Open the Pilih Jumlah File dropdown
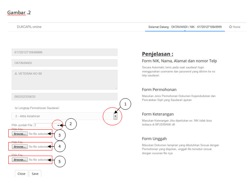 (x=58, y=125)
